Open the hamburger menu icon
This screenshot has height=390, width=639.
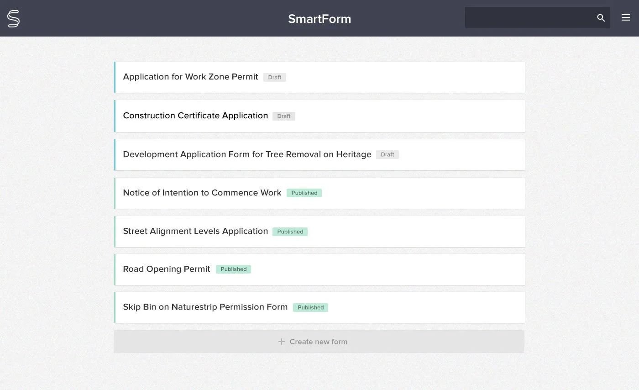pyautogui.click(x=626, y=18)
